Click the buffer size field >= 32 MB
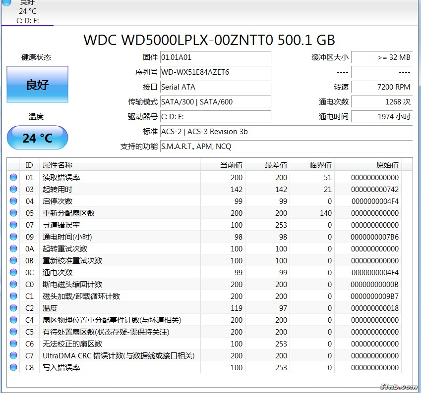Image resolution: width=421 pixels, height=393 pixels. 382,57
